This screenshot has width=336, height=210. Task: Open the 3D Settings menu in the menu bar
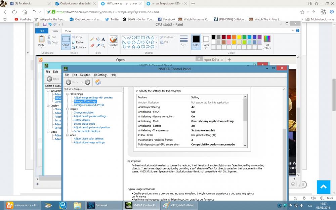pyautogui.click(x=100, y=75)
